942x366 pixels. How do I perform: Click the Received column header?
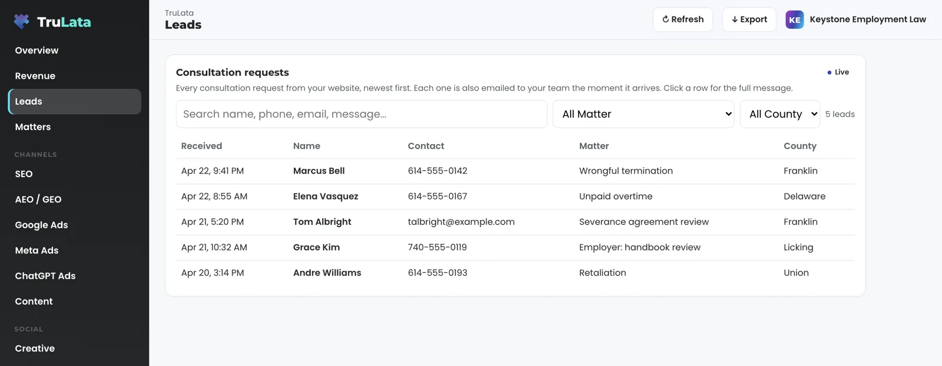[201, 146]
